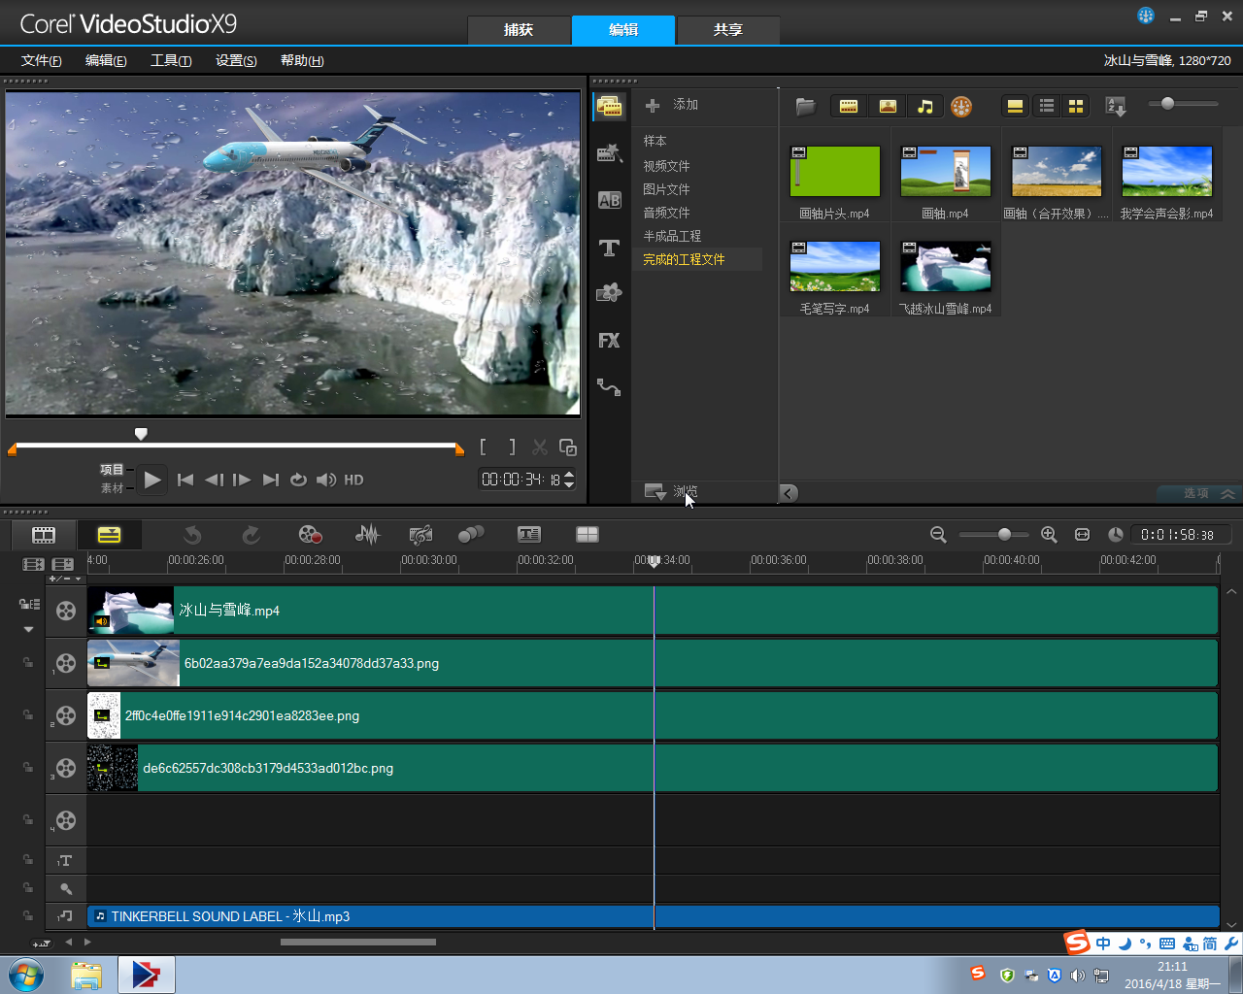1243x994 pixels.
Task: Switch library to list view
Action: click(x=1047, y=107)
